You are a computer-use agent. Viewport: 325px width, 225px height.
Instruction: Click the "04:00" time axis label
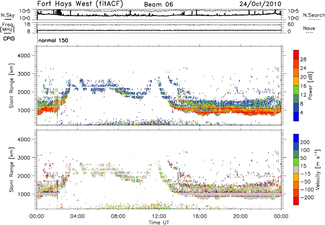tap(77, 216)
